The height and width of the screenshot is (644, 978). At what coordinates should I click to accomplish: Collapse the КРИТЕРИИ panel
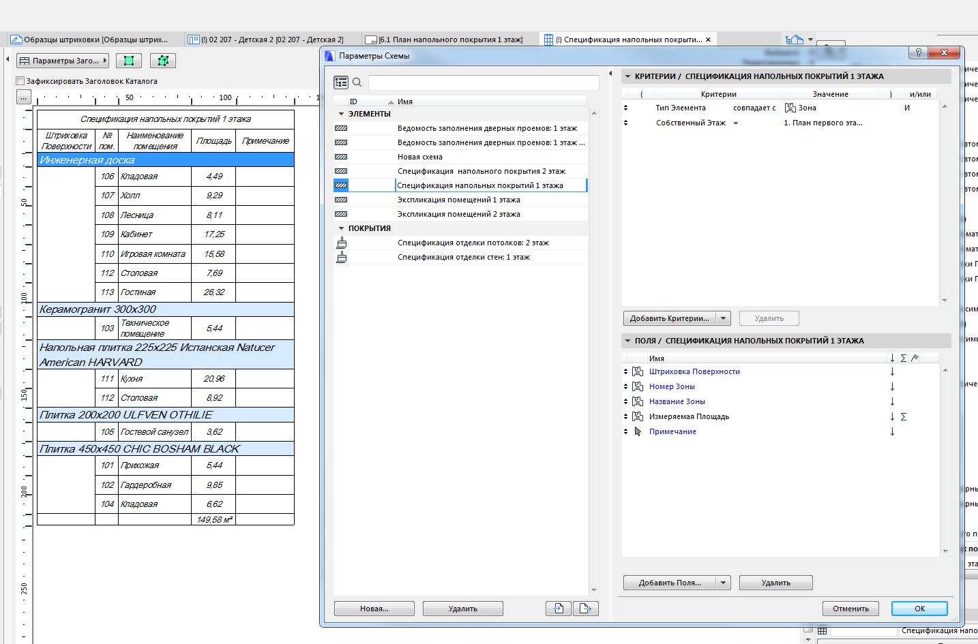click(x=627, y=76)
